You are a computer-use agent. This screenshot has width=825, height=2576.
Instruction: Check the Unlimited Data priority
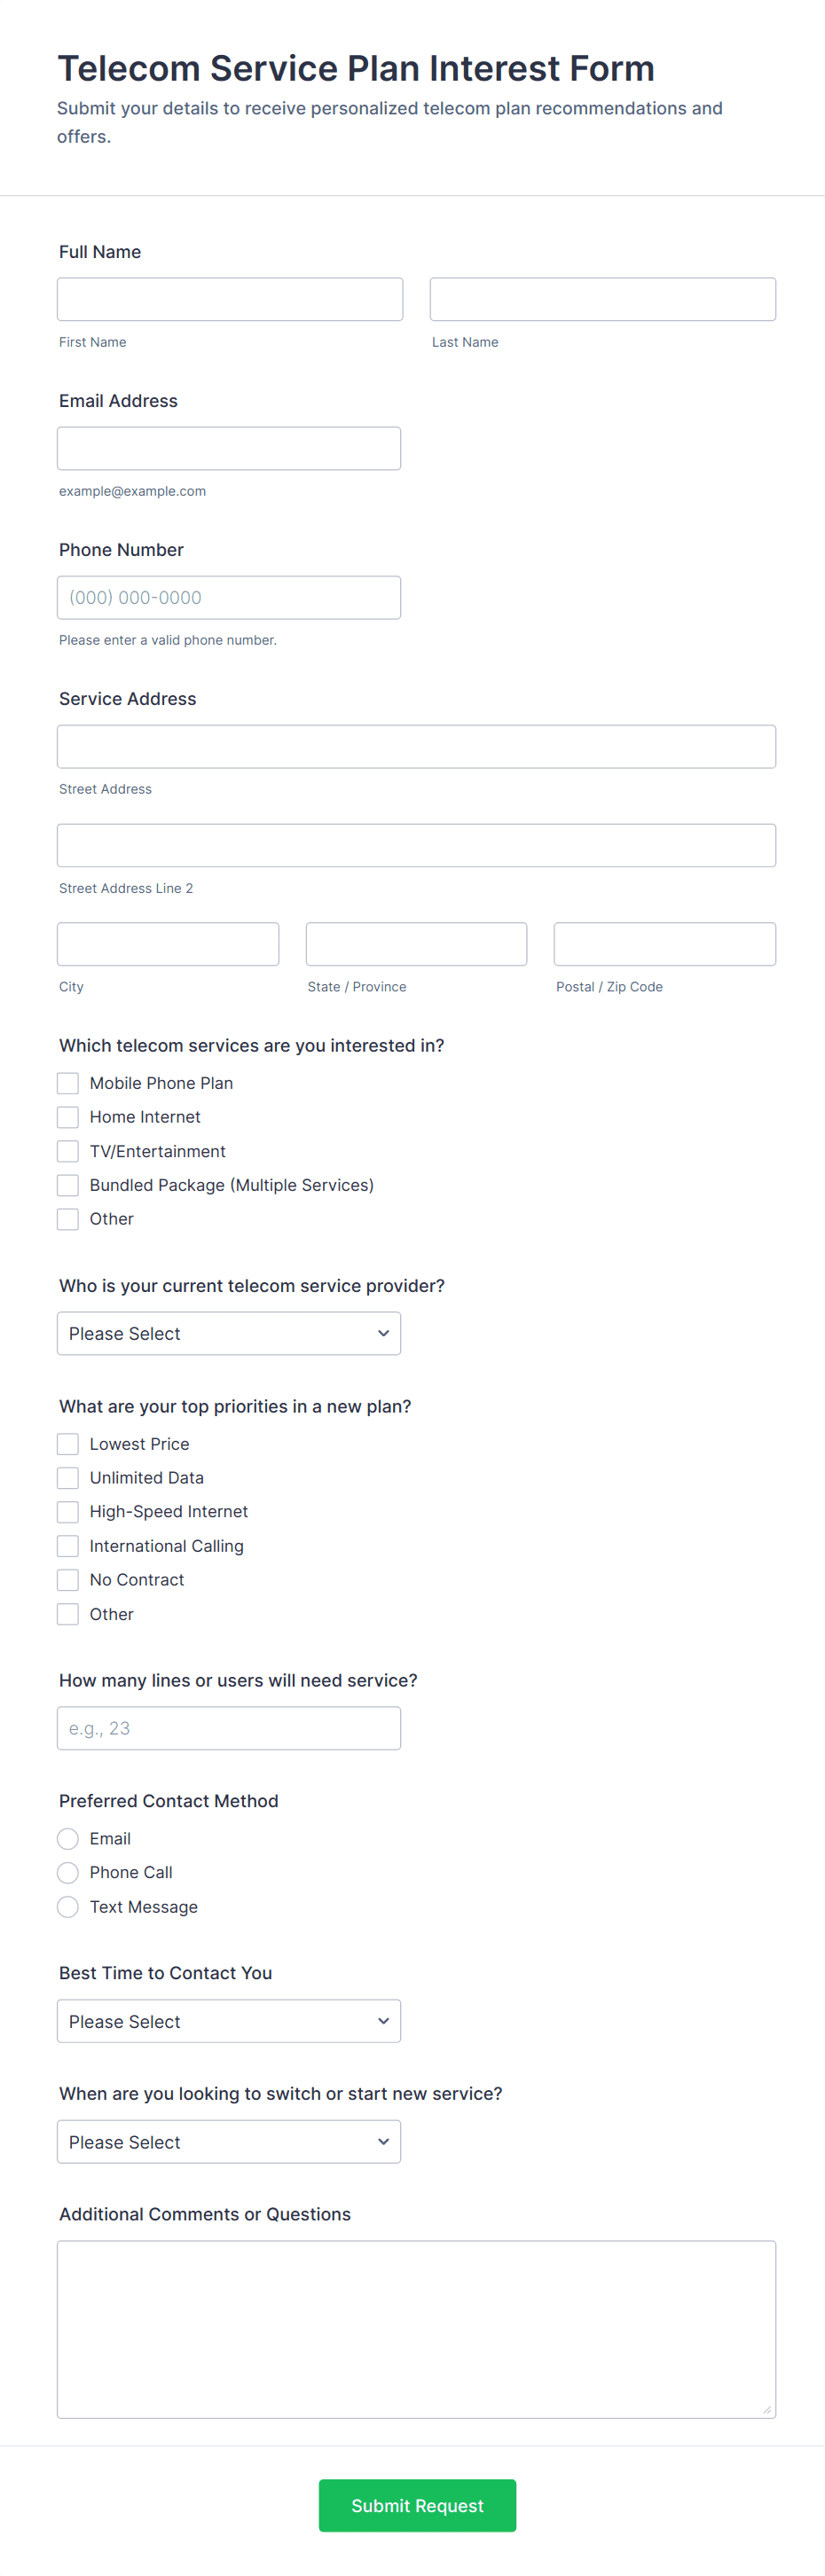(68, 1478)
